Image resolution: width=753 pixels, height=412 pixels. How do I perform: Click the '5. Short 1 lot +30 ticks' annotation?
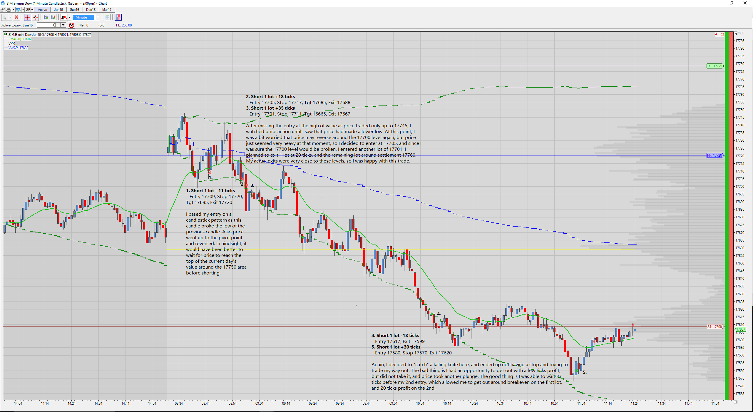point(396,347)
